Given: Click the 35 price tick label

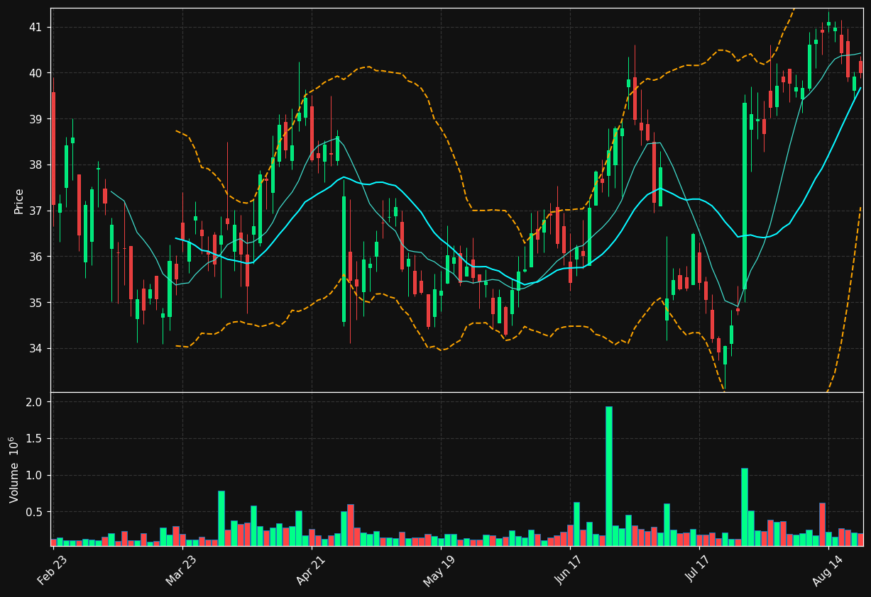Looking at the screenshot, I should tap(35, 303).
